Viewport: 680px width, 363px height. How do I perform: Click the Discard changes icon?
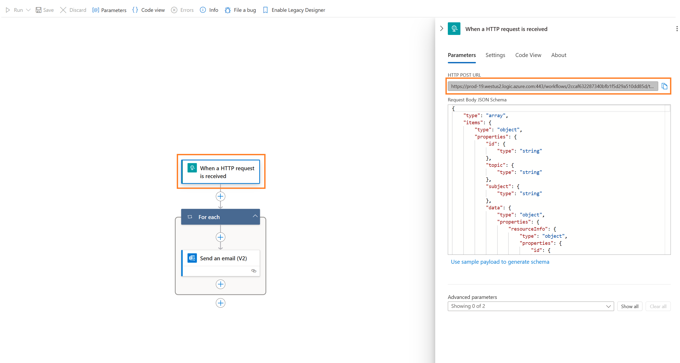(x=64, y=9)
